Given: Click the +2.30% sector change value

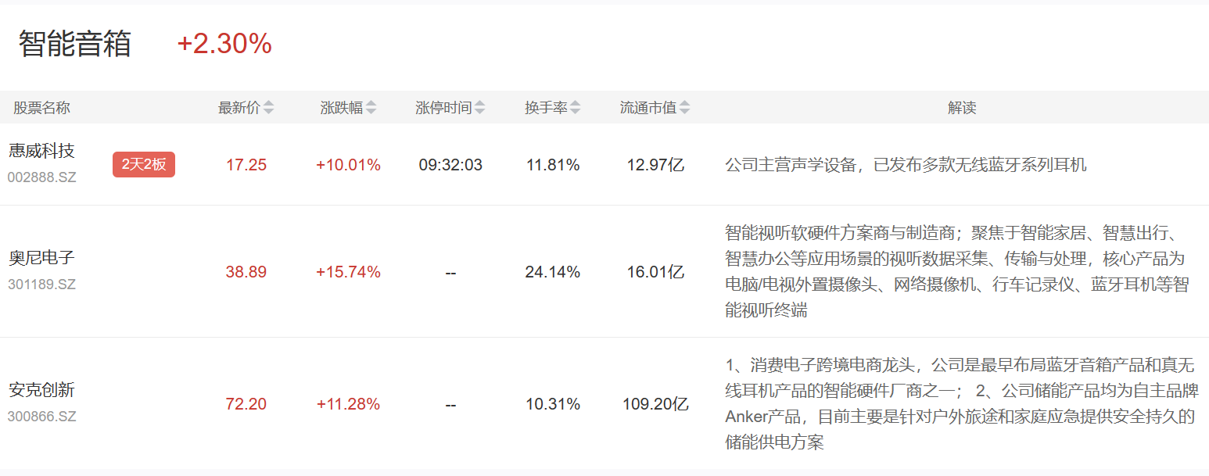Looking at the screenshot, I should tap(224, 44).
